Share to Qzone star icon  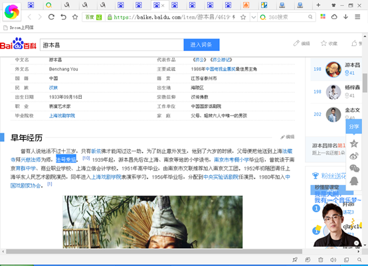click(x=353, y=143)
